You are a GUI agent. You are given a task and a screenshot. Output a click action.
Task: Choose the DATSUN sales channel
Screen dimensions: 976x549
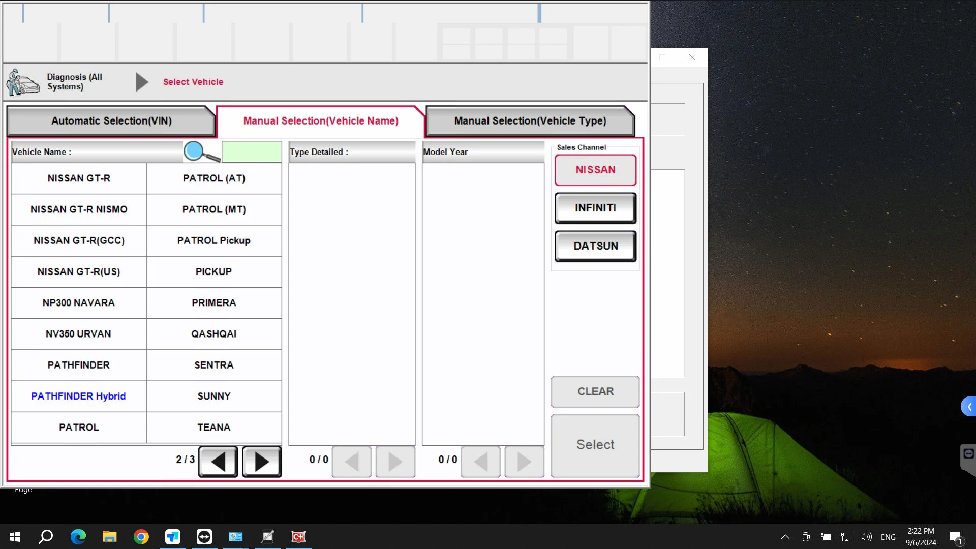595,246
